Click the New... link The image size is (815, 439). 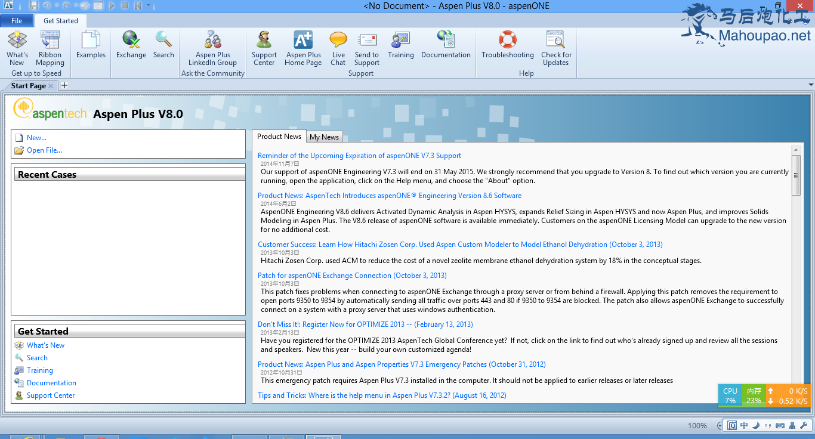click(36, 138)
